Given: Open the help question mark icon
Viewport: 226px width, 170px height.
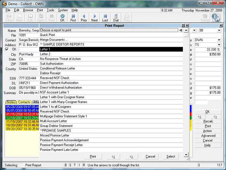Looking at the screenshot, I should [216, 18].
